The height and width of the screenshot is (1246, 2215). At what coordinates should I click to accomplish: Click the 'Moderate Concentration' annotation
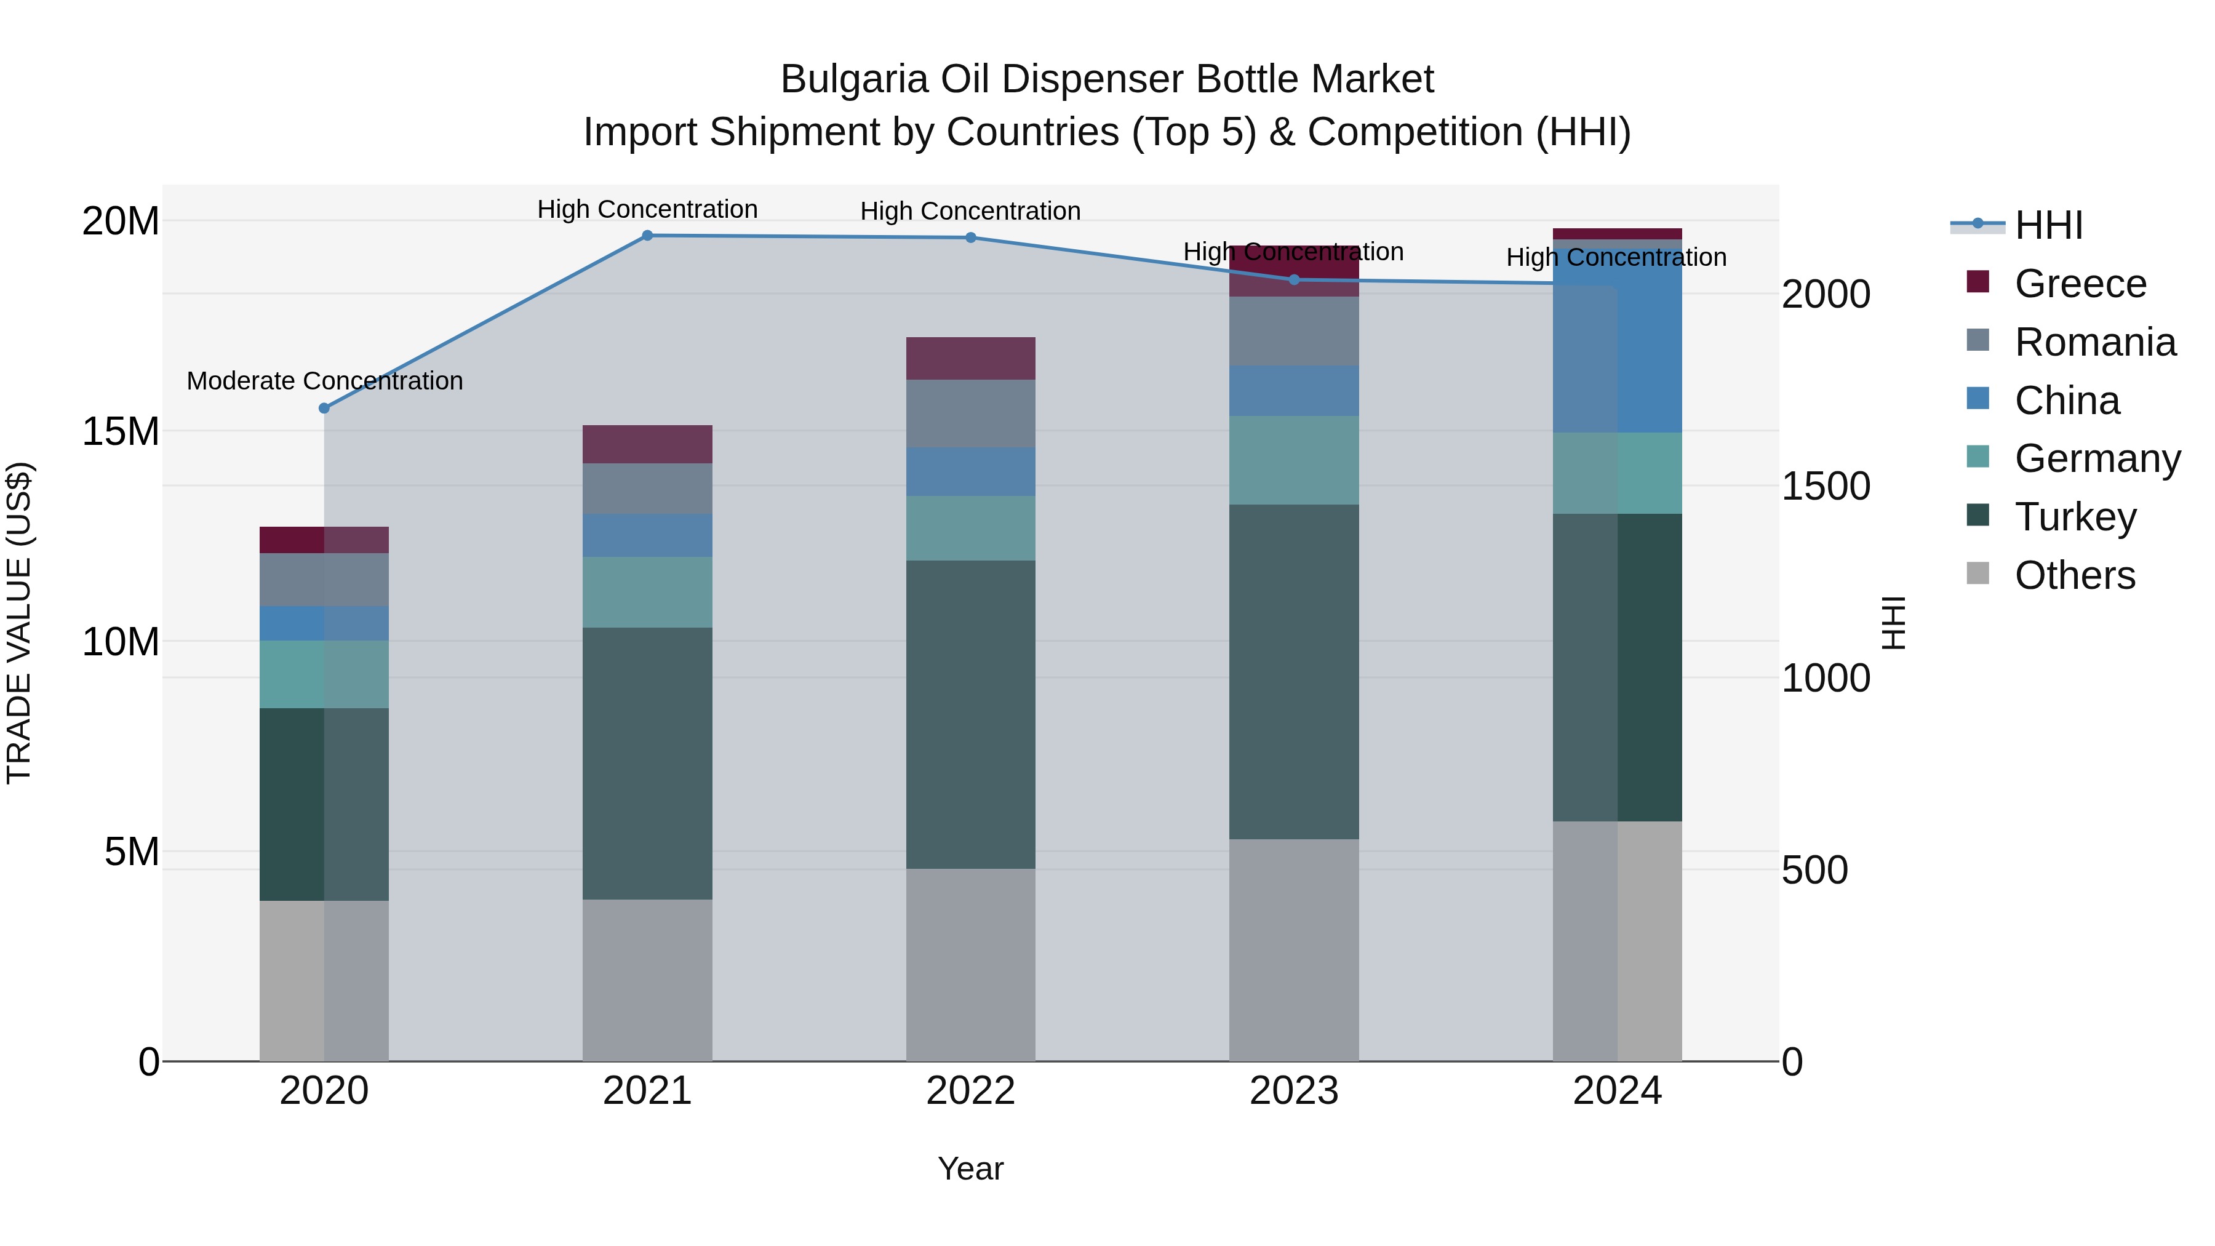pos(325,381)
